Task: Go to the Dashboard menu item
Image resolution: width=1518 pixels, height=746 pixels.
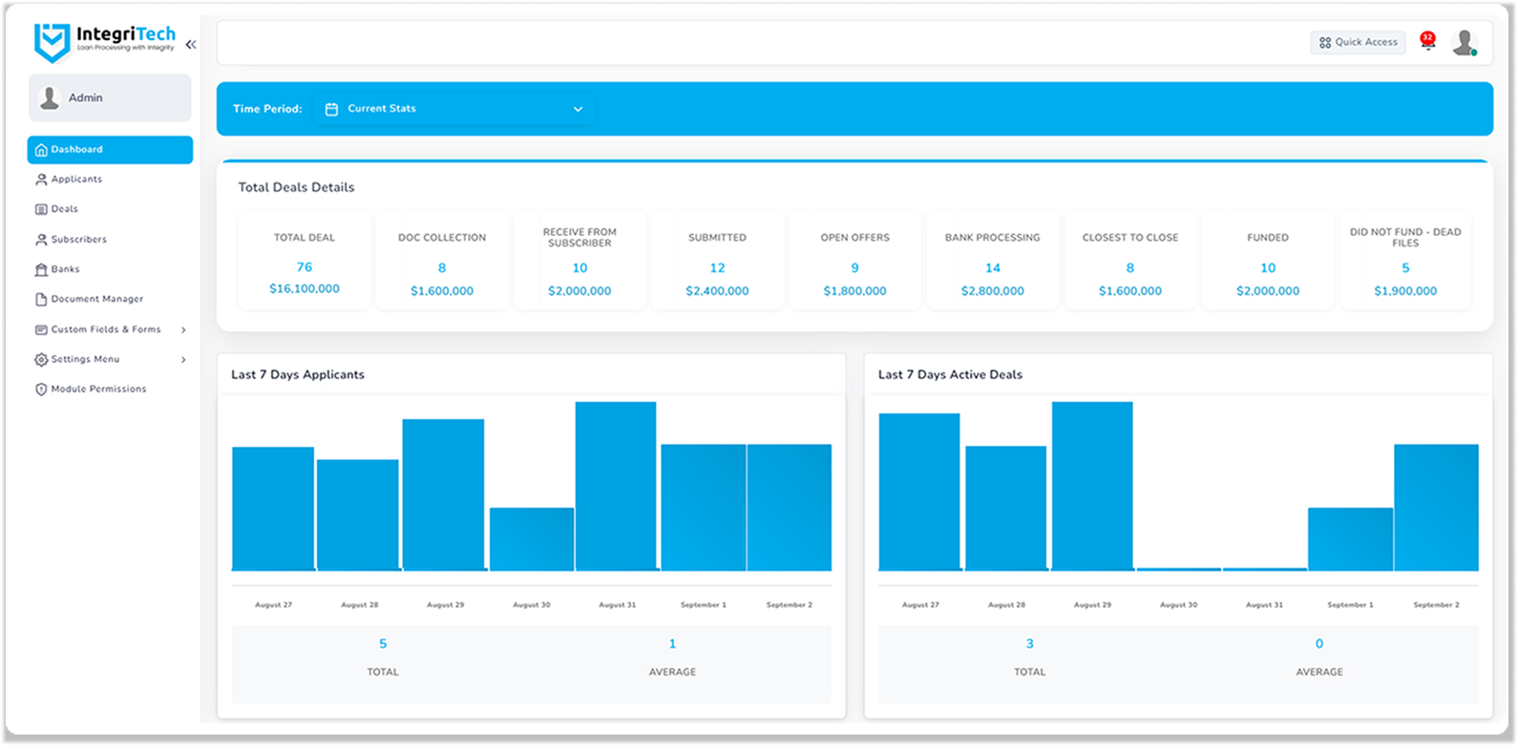Action: pos(110,150)
